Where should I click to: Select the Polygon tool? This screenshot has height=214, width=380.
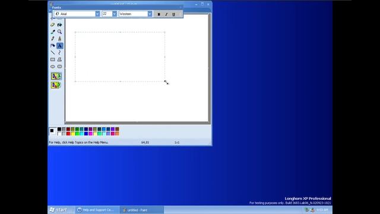[x=59, y=59]
